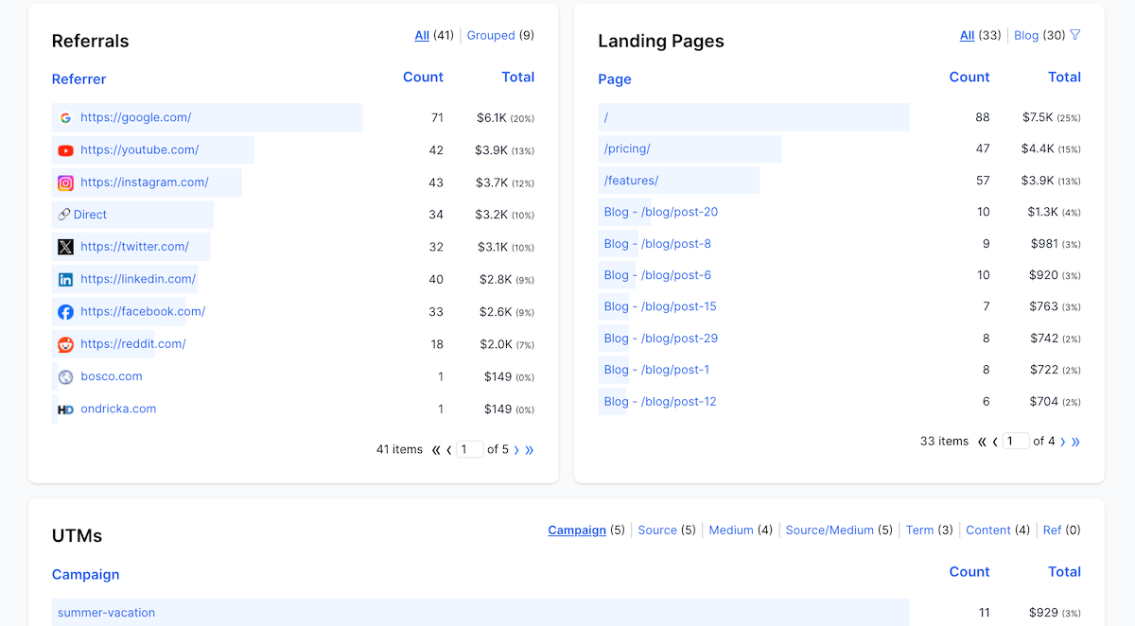Click the Referrals page number input field
The image size is (1135, 626).
pyautogui.click(x=469, y=450)
